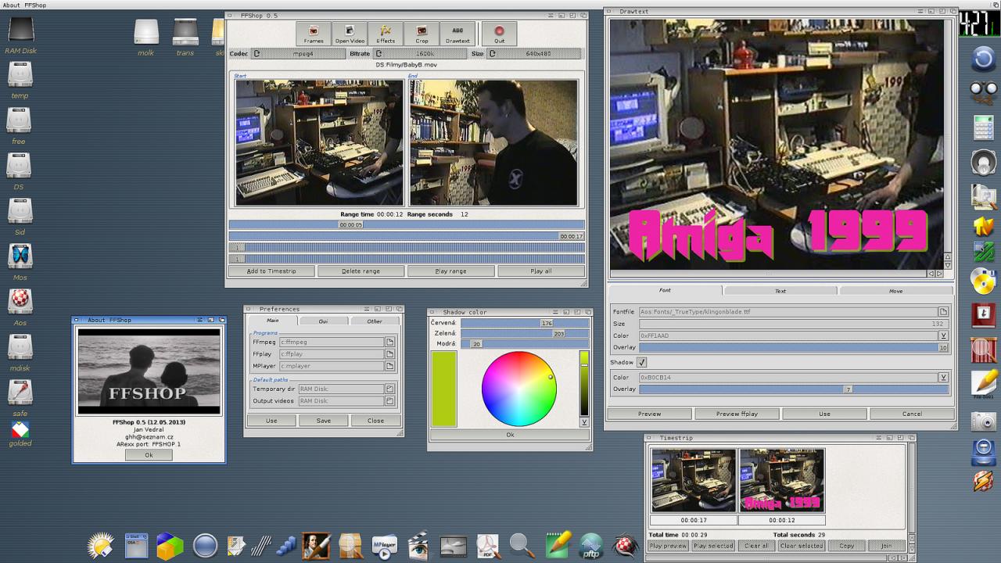Viewport: 1001px width, 563px height.
Task: Select the second Timestrip thumbnail with Amiga text
Action: pos(781,480)
